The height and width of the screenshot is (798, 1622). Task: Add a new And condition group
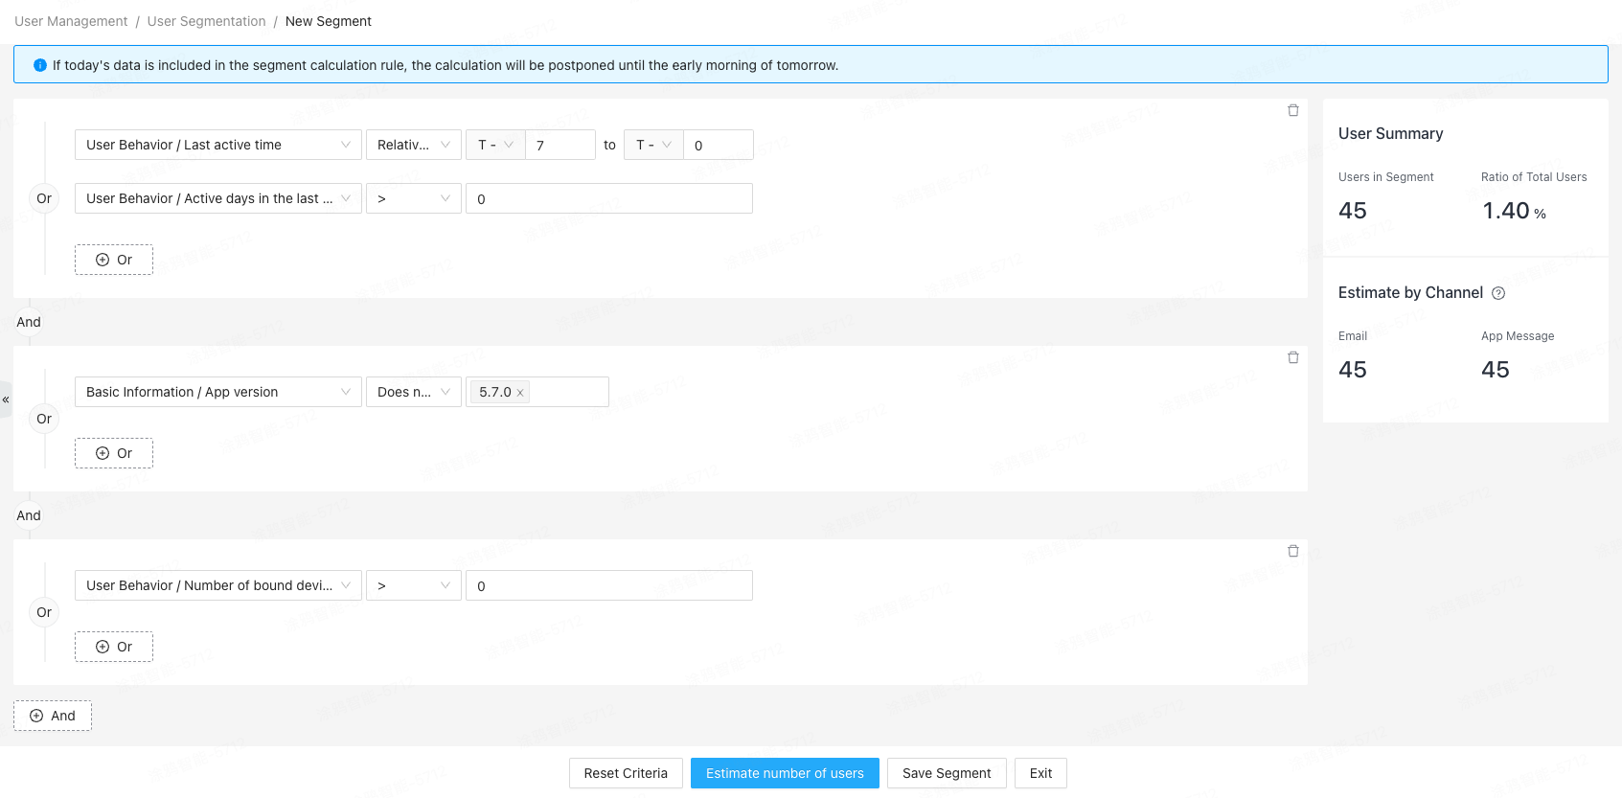click(x=53, y=716)
